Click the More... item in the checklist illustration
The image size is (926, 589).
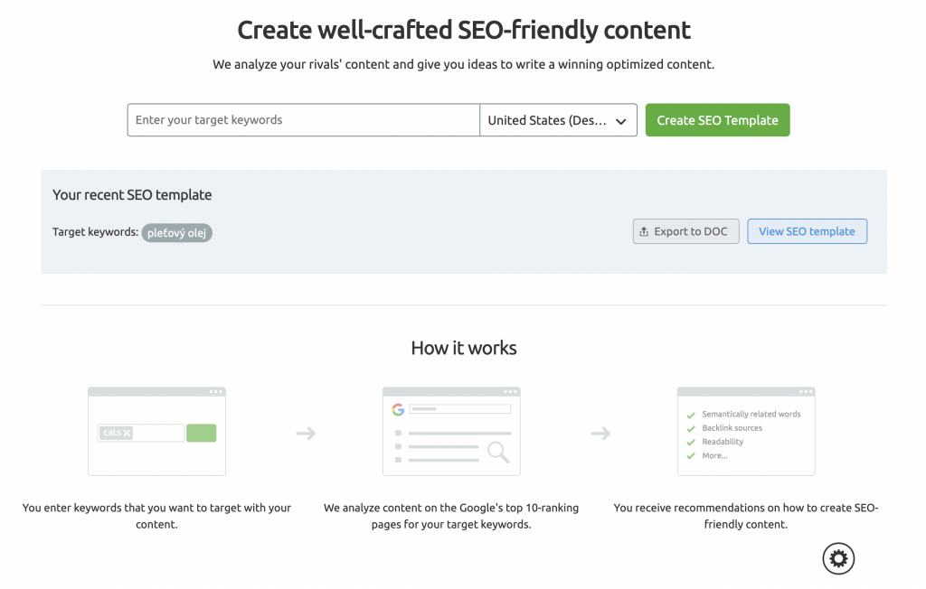tap(714, 455)
